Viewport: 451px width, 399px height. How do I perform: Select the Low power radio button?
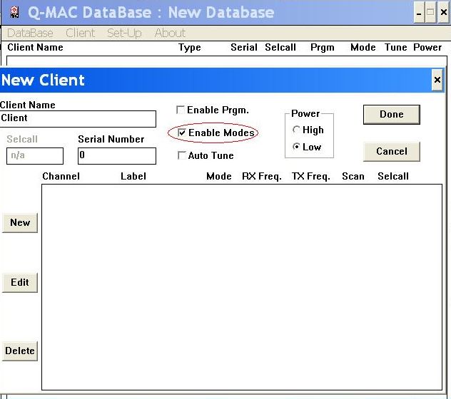pyautogui.click(x=296, y=147)
